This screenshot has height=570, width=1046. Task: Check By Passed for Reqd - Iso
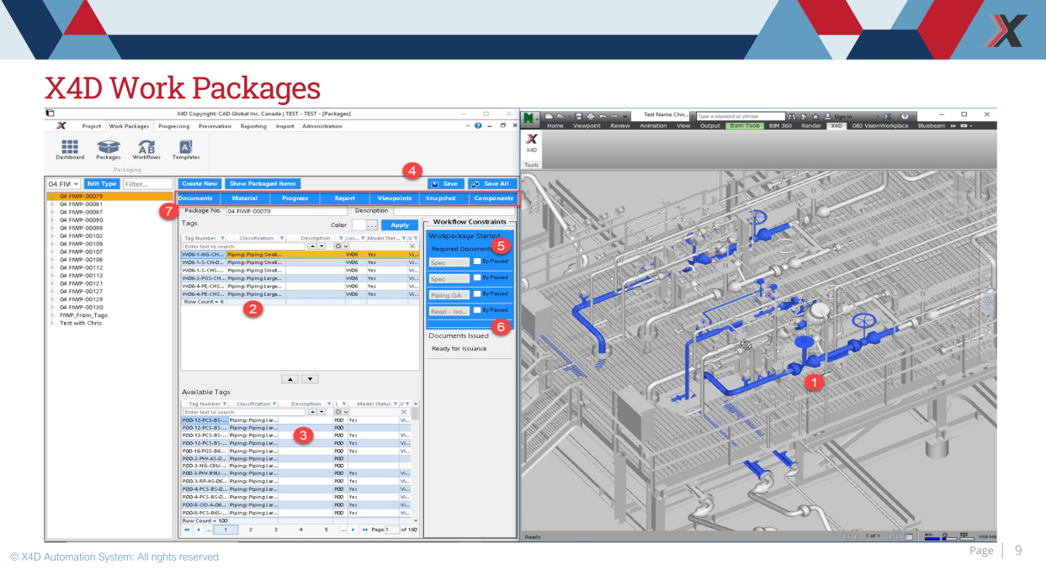pyautogui.click(x=477, y=310)
